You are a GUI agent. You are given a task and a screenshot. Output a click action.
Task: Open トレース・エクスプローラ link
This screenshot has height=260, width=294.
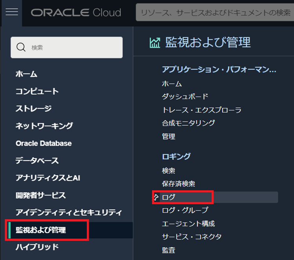click(x=201, y=110)
